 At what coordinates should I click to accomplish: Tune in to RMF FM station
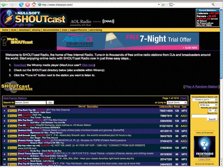[12, 116]
